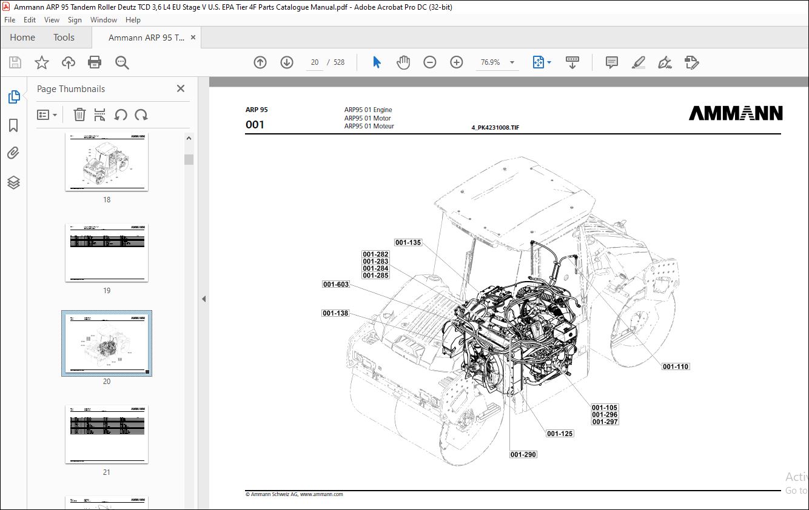This screenshot has height=510, width=809.
Task: Rotate page counterclockwise in thumbnails panel
Action: [121, 114]
